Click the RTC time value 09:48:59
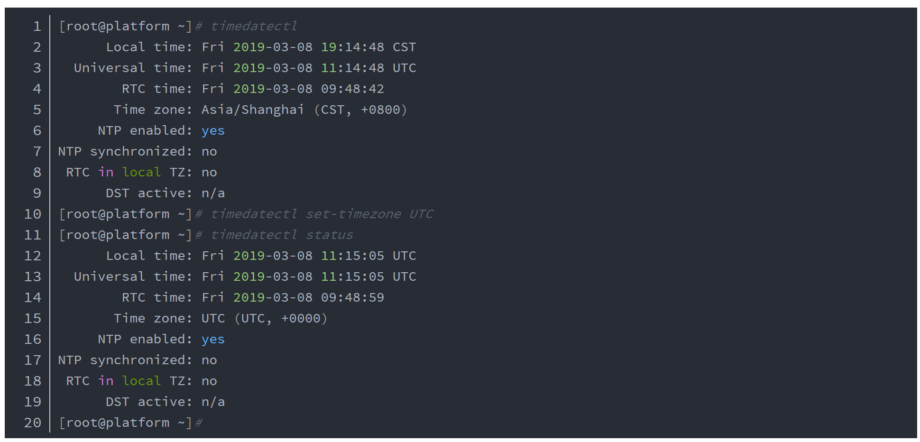920x442 pixels. 352,297
